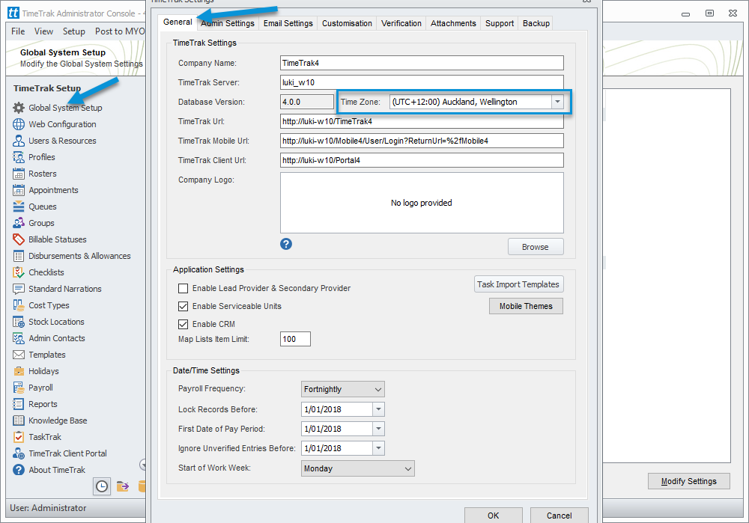The height and width of the screenshot is (523, 749).
Task: Select the General tab
Action: point(178,22)
